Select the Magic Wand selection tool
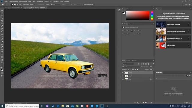Screen dimensions: 192x108 [x=2, y=18]
